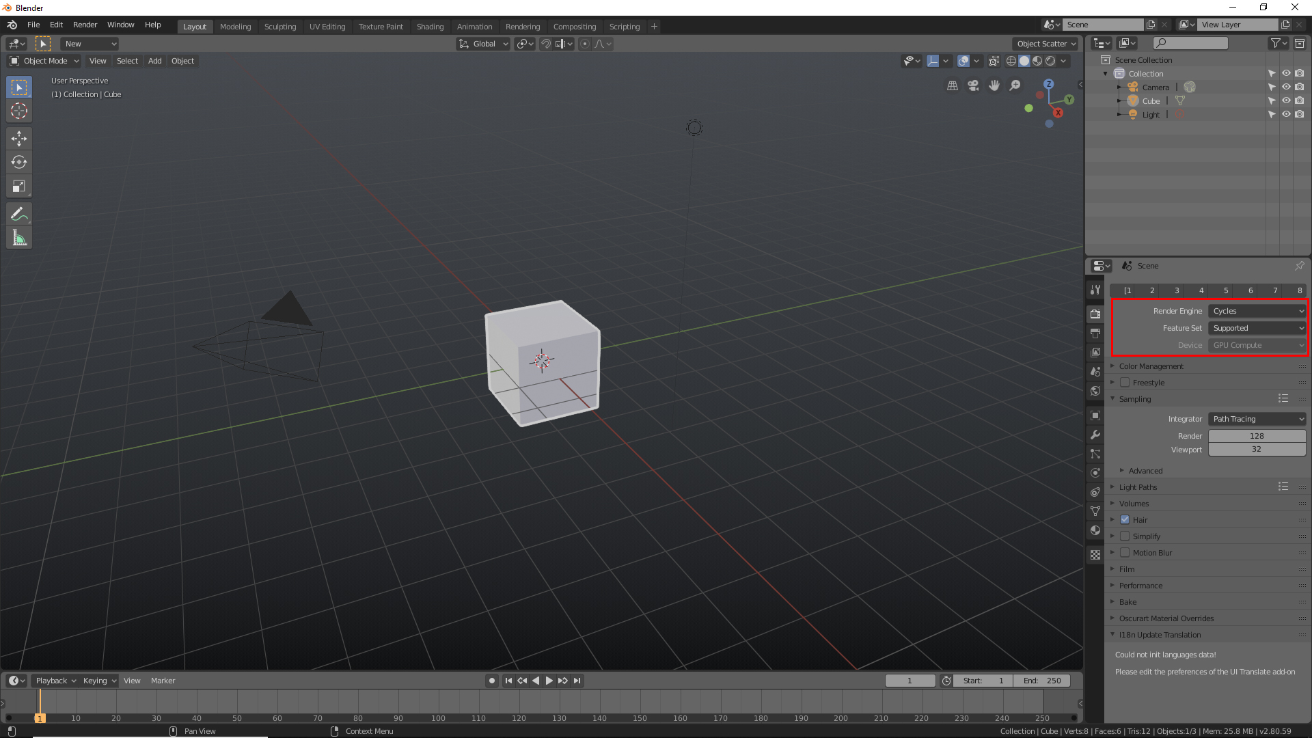Adjust the Viewport samples field 32

(x=1257, y=449)
